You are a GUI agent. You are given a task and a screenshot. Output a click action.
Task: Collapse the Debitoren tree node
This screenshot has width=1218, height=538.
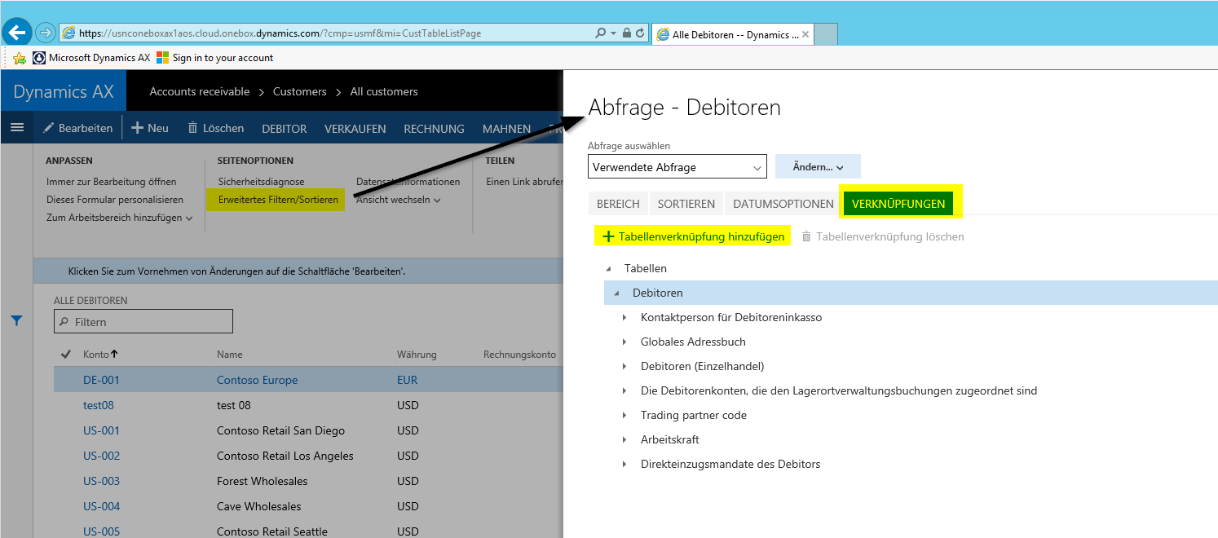point(616,293)
